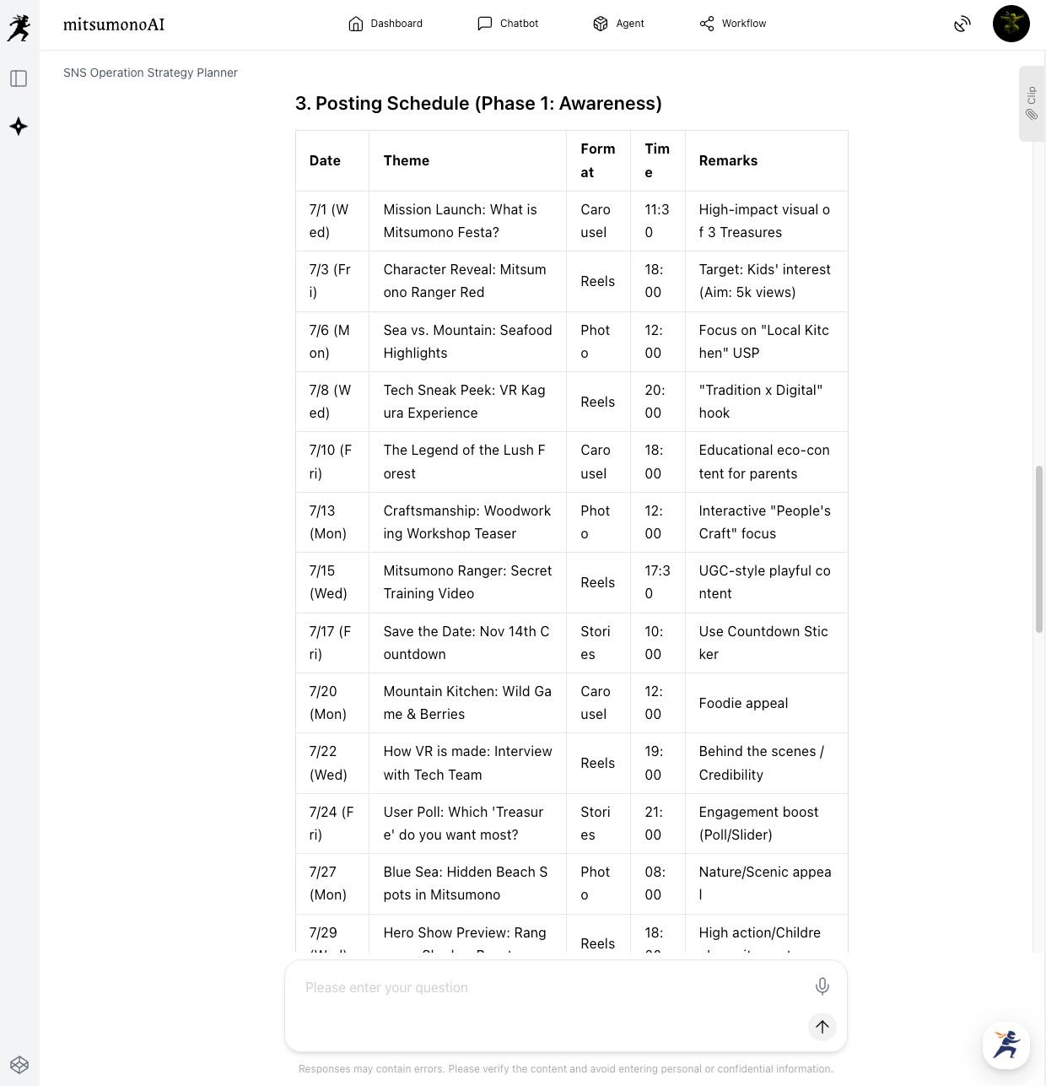The image size is (1046, 1086).
Task: Open the cube icon at sidebar bottom
Action: click(19, 1064)
